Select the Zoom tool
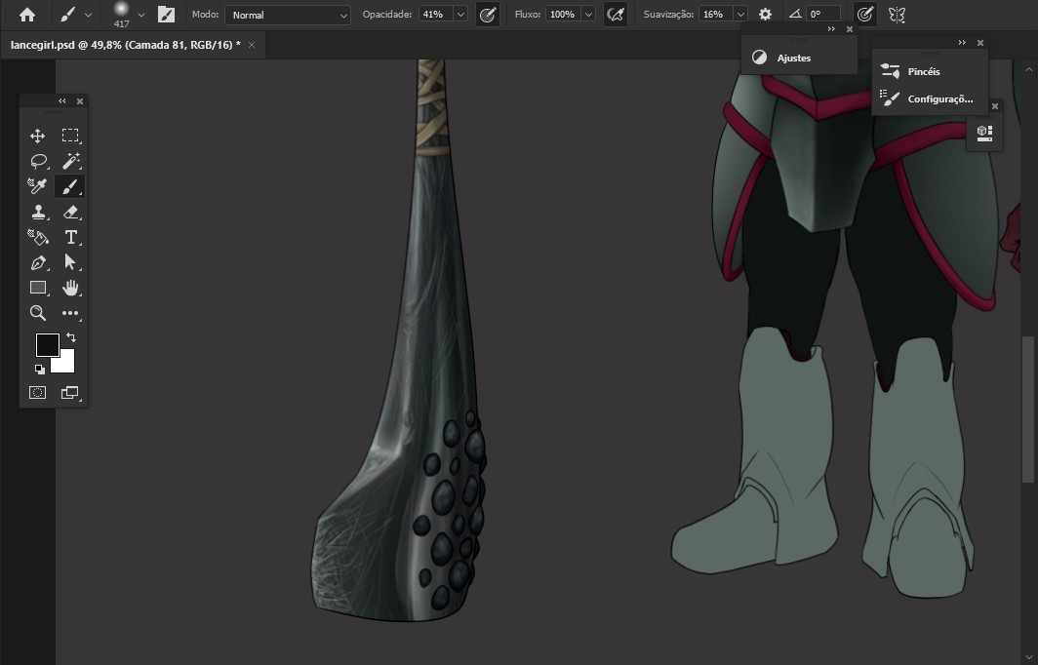 tap(38, 313)
